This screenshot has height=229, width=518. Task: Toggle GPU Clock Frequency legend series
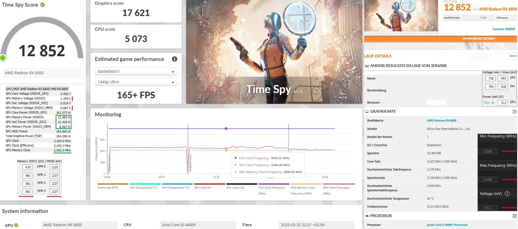[339, 189]
